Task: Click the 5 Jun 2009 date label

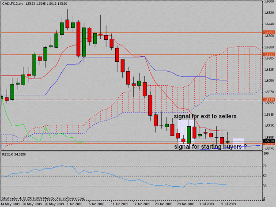Action: [x=97, y=204]
